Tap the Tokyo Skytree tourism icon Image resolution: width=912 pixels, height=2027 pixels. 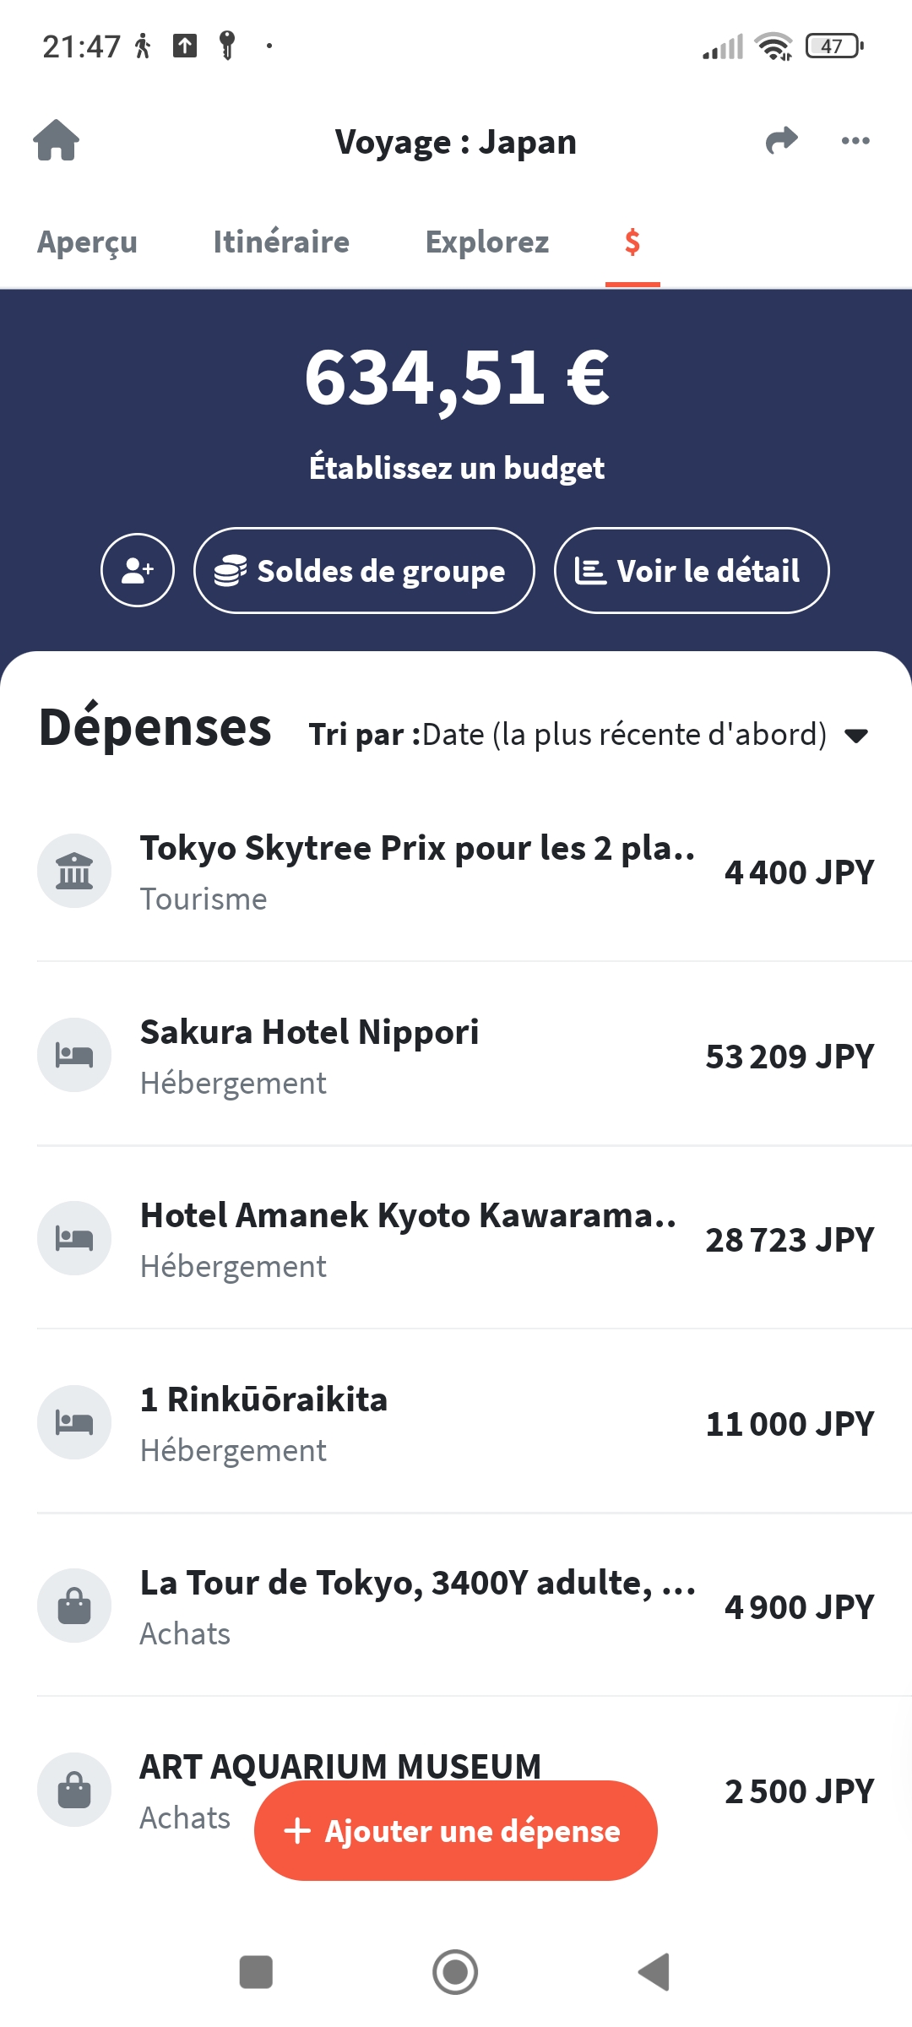pos(74,872)
